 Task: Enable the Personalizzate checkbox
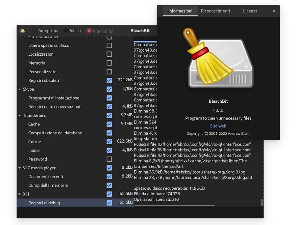[109, 72]
